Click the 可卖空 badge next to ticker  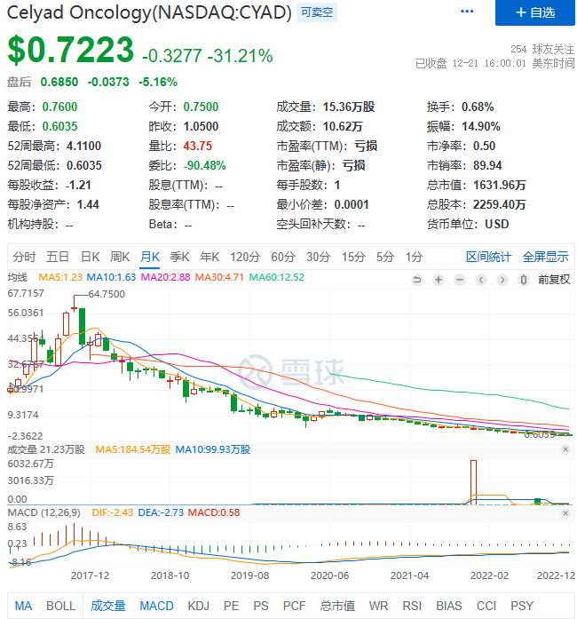[317, 12]
